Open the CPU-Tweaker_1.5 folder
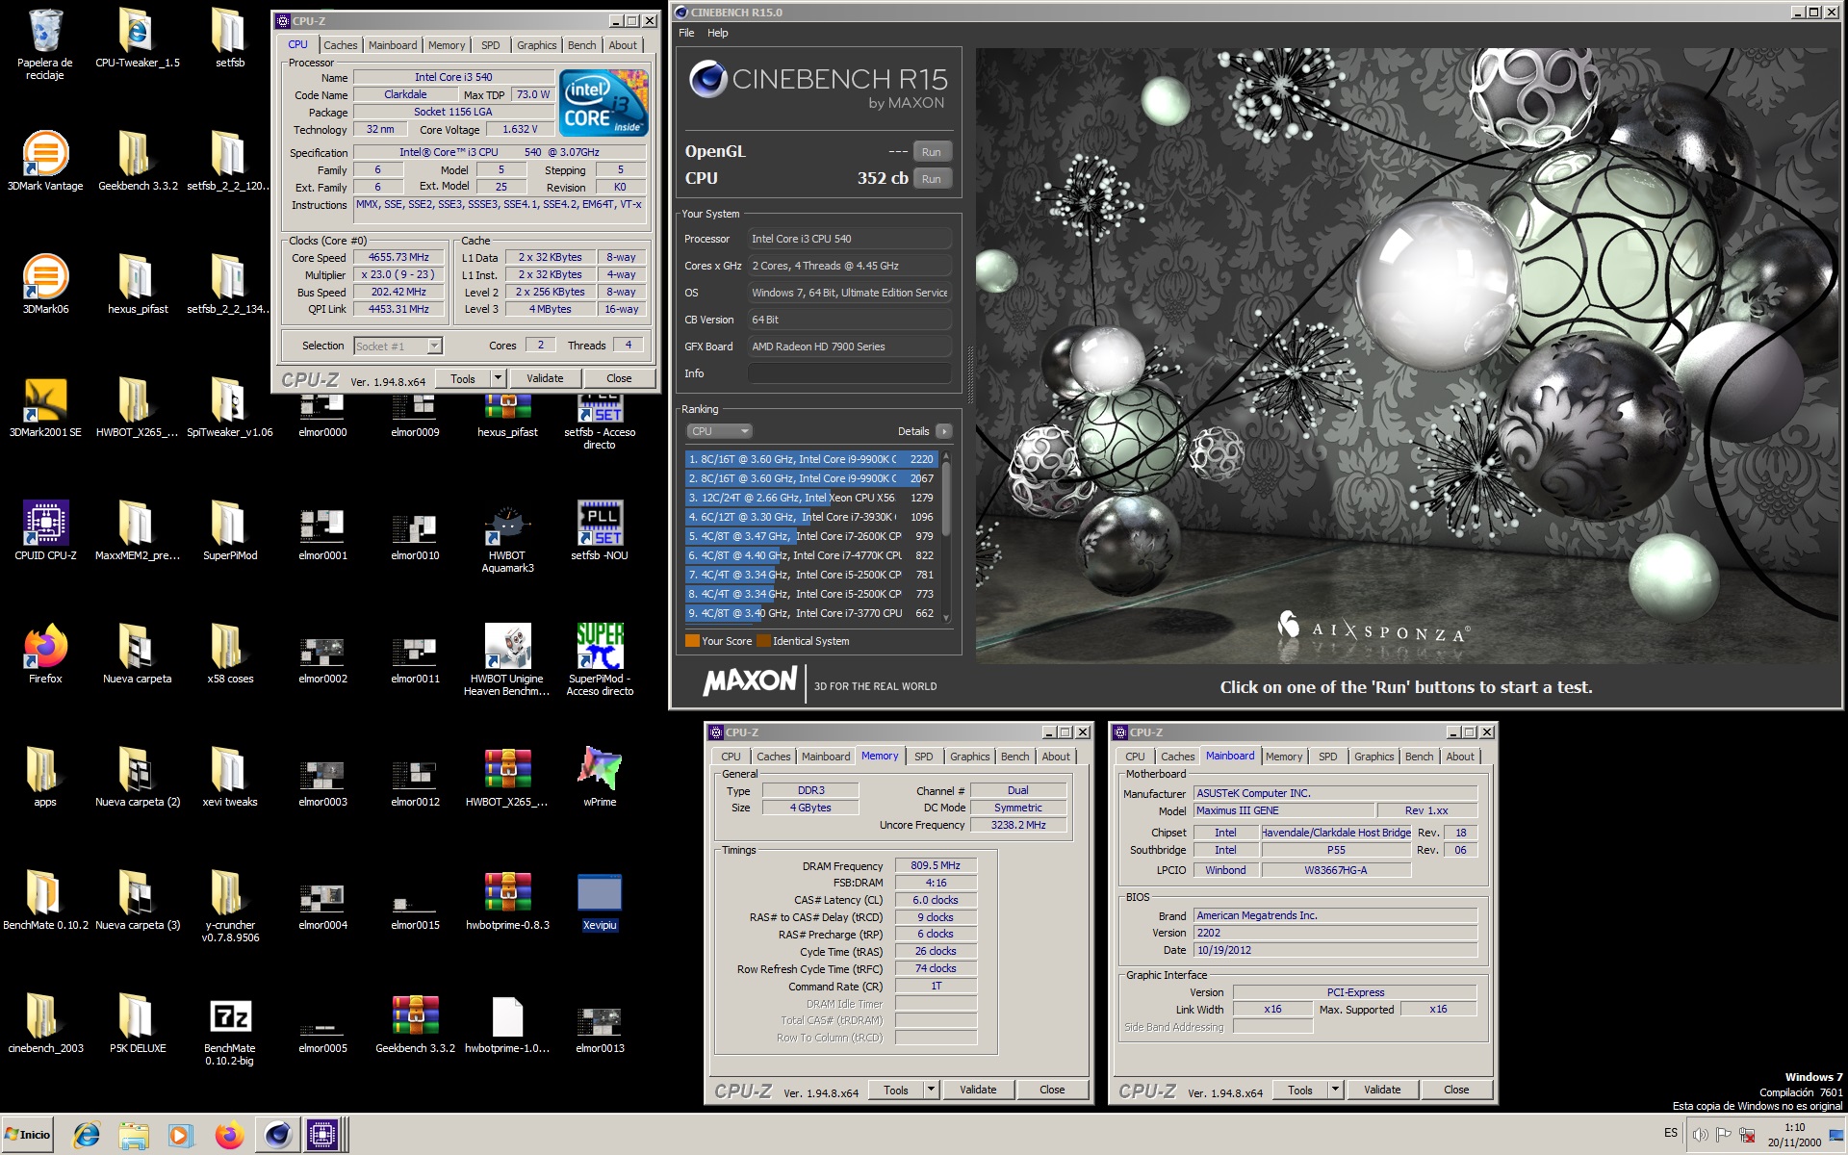Screen dimensions: 1848x1155 point(138,38)
